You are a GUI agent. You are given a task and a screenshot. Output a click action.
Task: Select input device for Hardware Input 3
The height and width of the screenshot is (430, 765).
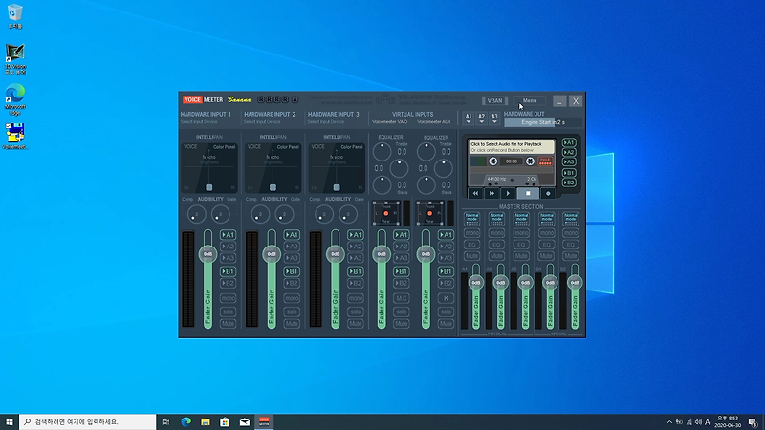point(325,122)
